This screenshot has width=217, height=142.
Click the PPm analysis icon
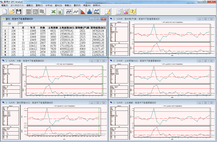[97, 11]
